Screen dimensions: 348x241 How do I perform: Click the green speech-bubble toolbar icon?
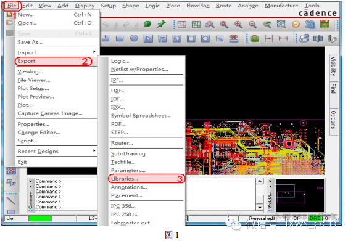[x=147, y=24]
